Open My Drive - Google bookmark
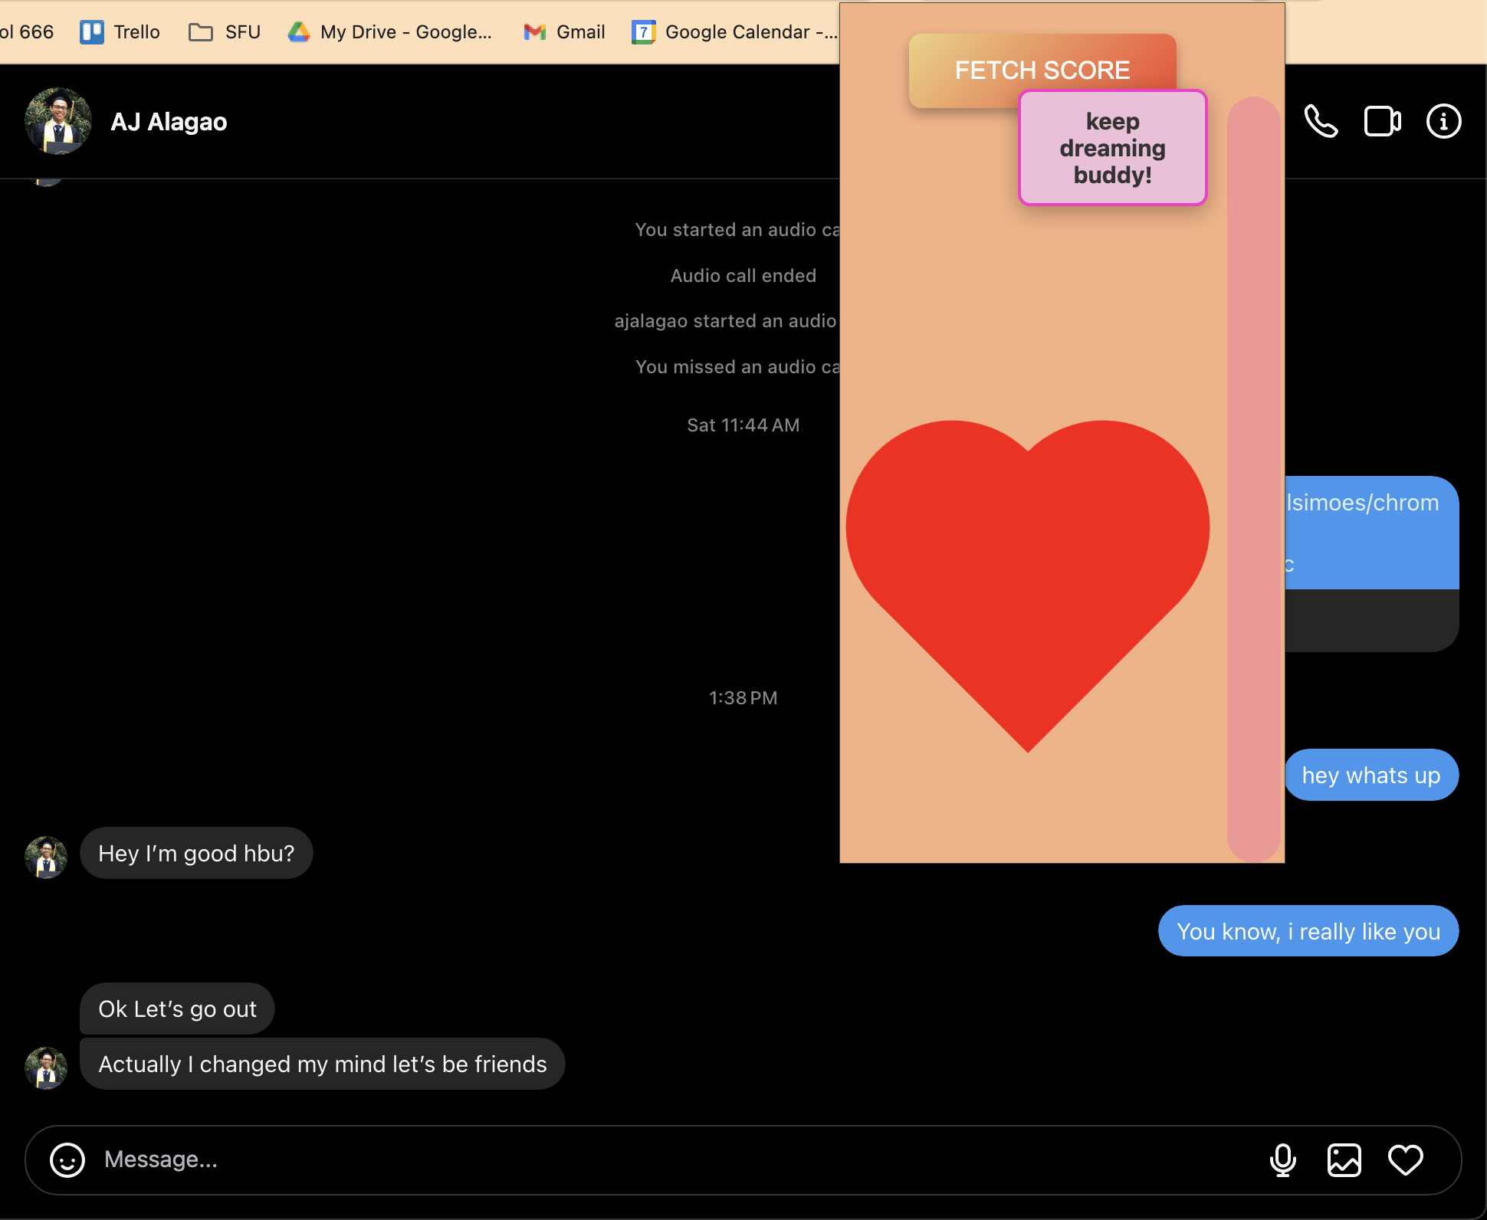The height and width of the screenshot is (1220, 1487). point(389,32)
